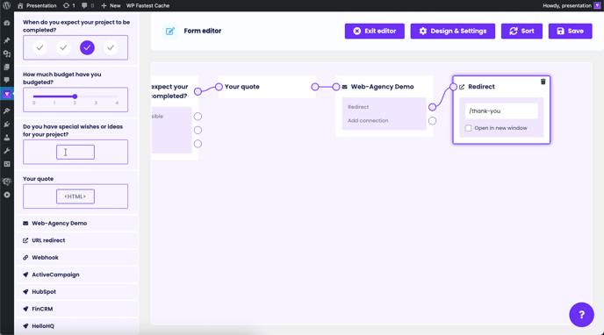The image size is (604, 335).
Task: Select the highlighted funnel plugin sidebar icon
Action: (x=6, y=94)
